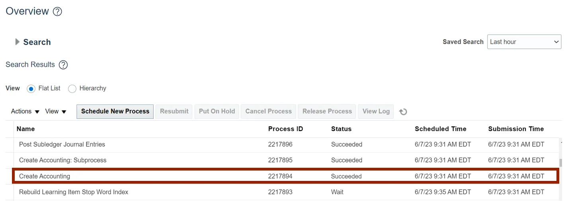Expand the Search section triangle
This screenshot has width=568, height=208.
pos(17,42)
